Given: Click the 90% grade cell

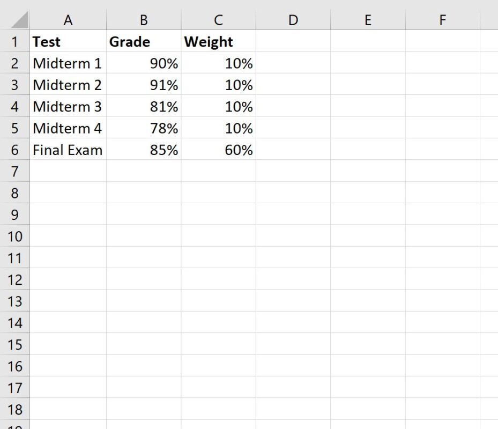Looking at the screenshot, I should 143,63.
